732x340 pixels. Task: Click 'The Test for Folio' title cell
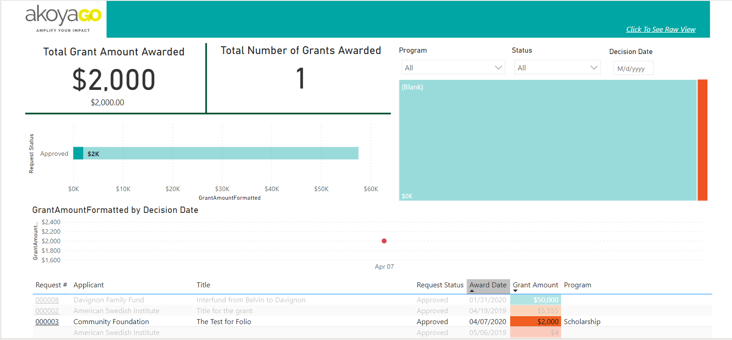(224, 322)
